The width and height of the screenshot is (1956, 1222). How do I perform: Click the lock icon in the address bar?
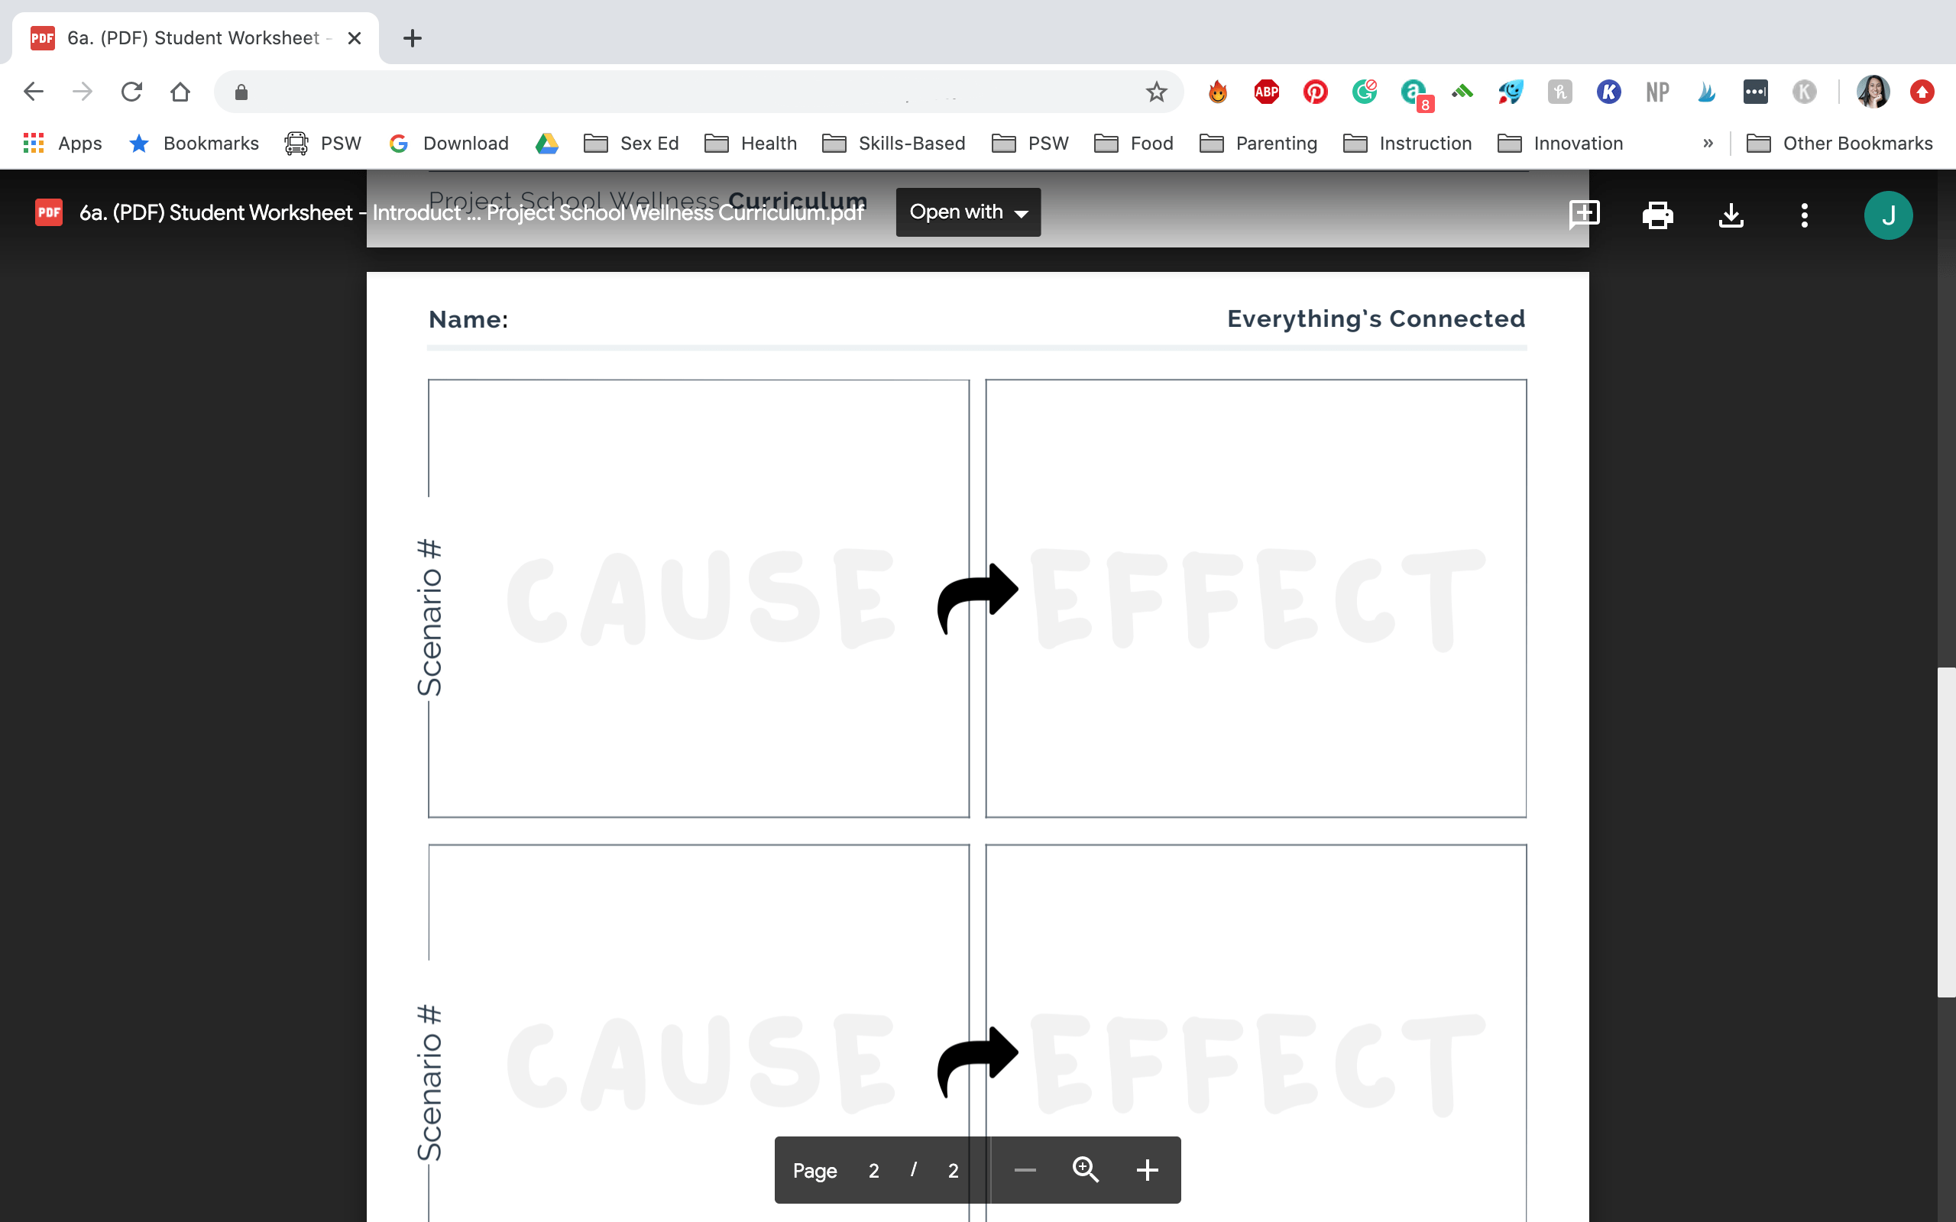[x=241, y=93]
